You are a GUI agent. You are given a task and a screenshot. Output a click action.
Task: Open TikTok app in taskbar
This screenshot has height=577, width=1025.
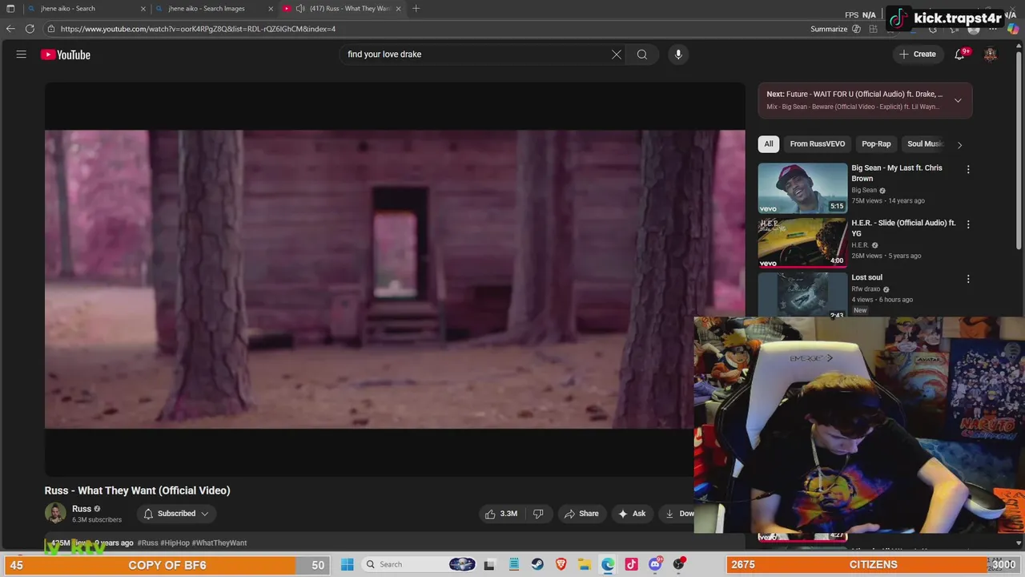(632, 564)
